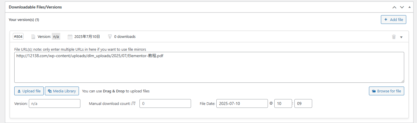This screenshot has height=123, width=417.
Task: Collapse the Downloadable Files/Versions panel triangle
Action: pyautogui.click(x=409, y=7)
